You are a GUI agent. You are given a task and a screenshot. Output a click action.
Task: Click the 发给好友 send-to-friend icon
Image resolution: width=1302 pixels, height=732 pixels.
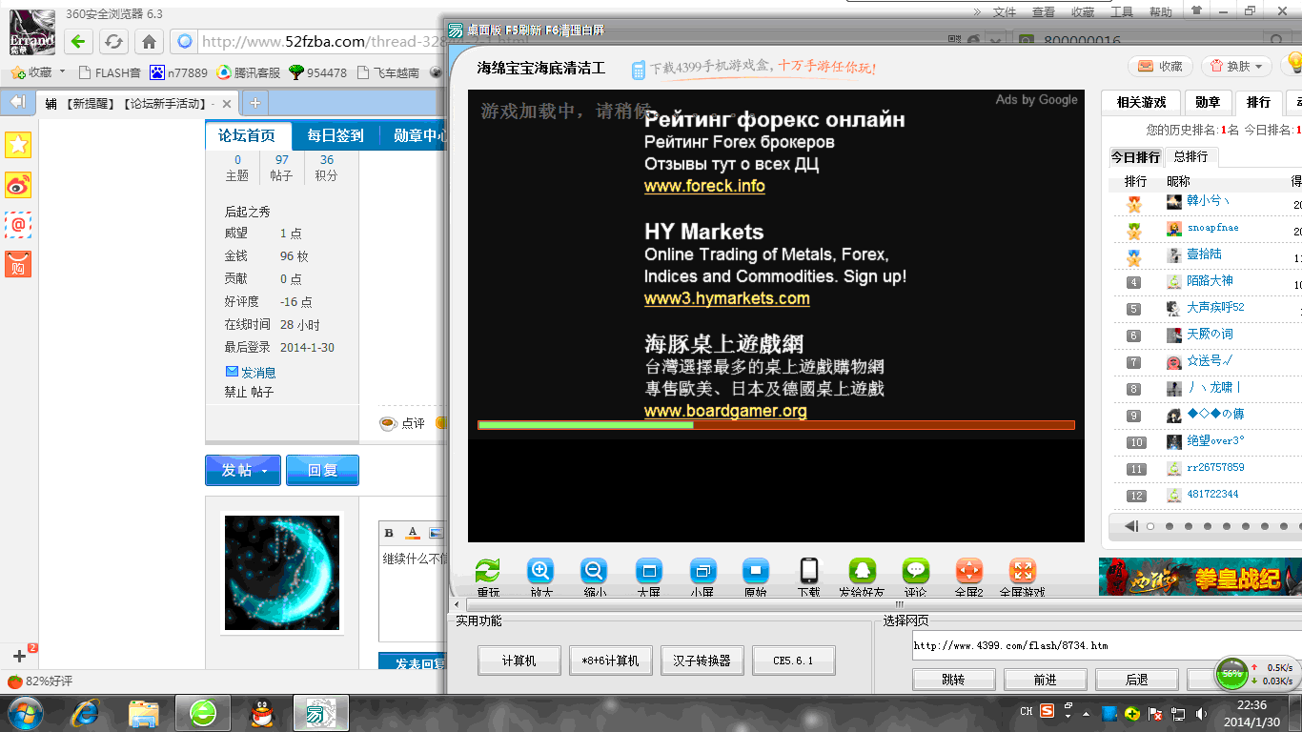point(863,571)
